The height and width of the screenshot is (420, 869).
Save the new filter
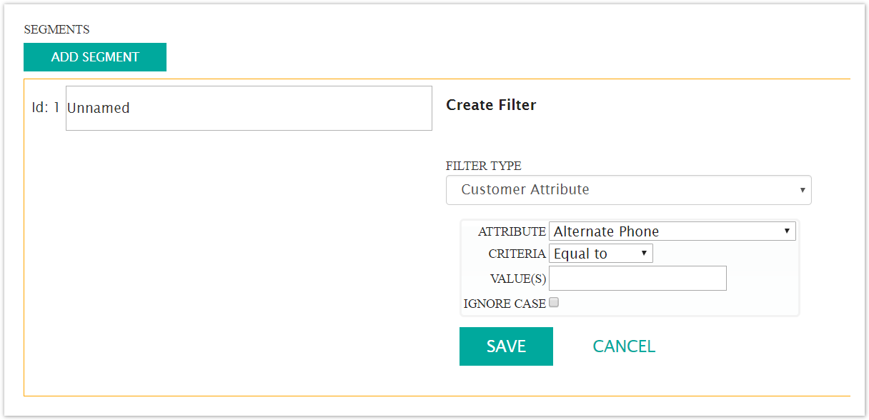coord(506,346)
